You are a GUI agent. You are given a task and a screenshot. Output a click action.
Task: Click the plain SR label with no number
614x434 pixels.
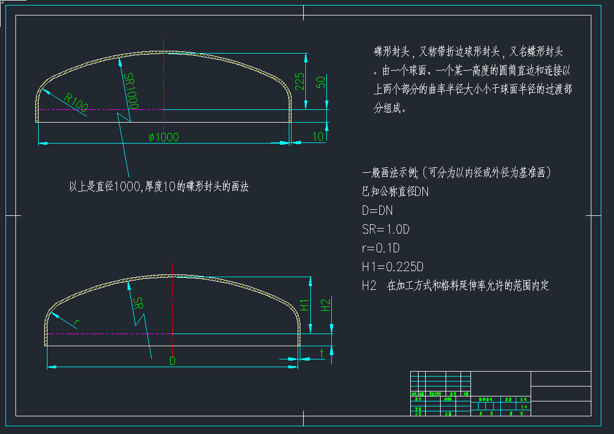(x=138, y=303)
